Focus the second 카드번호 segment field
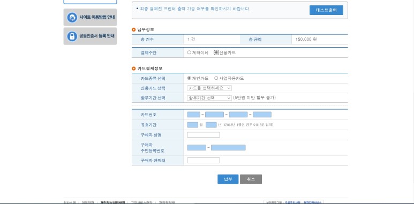The height and width of the screenshot is (204, 414). pos(214,115)
